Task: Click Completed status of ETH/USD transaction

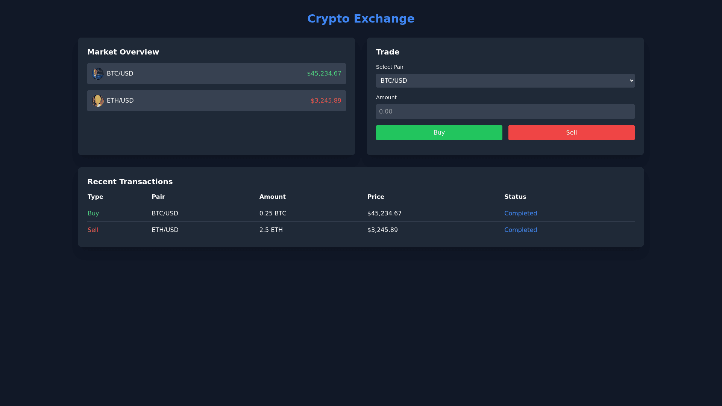Action: pyautogui.click(x=520, y=230)
